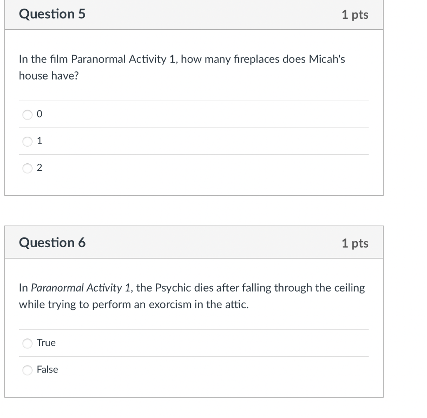427x418 pixels.
Task: Select answer option 1 for Question 5
Action: point(27,141)
